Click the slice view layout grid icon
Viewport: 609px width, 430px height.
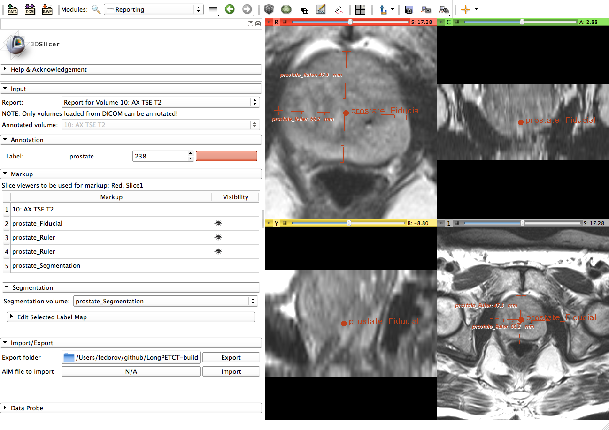point(360,9)
